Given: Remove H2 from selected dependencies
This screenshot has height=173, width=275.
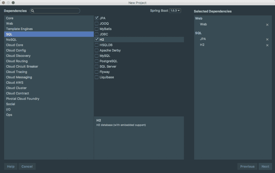Looking at the screenshot, I should point(267,45).
